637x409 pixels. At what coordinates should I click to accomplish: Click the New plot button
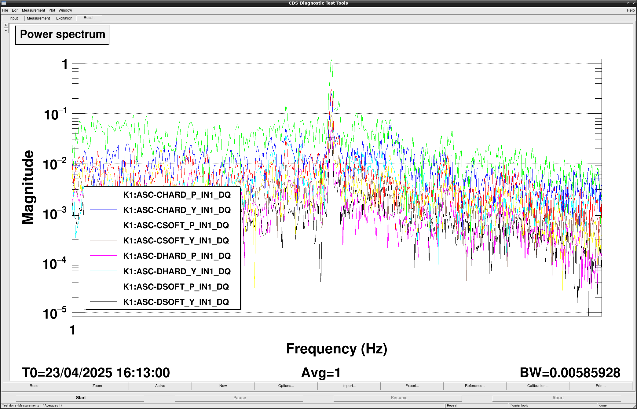pos(223,386)
